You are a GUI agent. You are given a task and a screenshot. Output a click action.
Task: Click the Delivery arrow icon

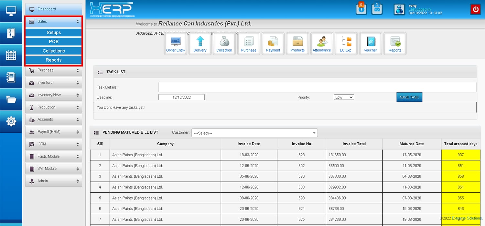point(200,44)
